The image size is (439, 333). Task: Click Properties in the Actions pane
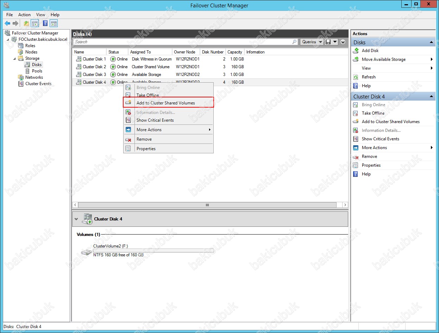click(x=371, y=165)
